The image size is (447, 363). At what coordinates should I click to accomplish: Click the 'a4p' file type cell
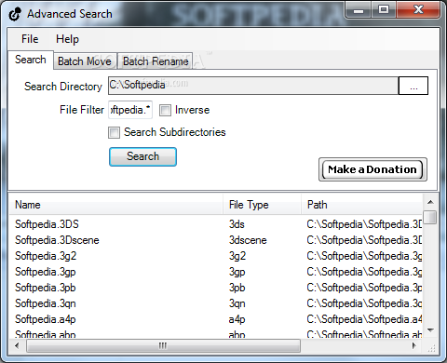(x=237, y=319)
